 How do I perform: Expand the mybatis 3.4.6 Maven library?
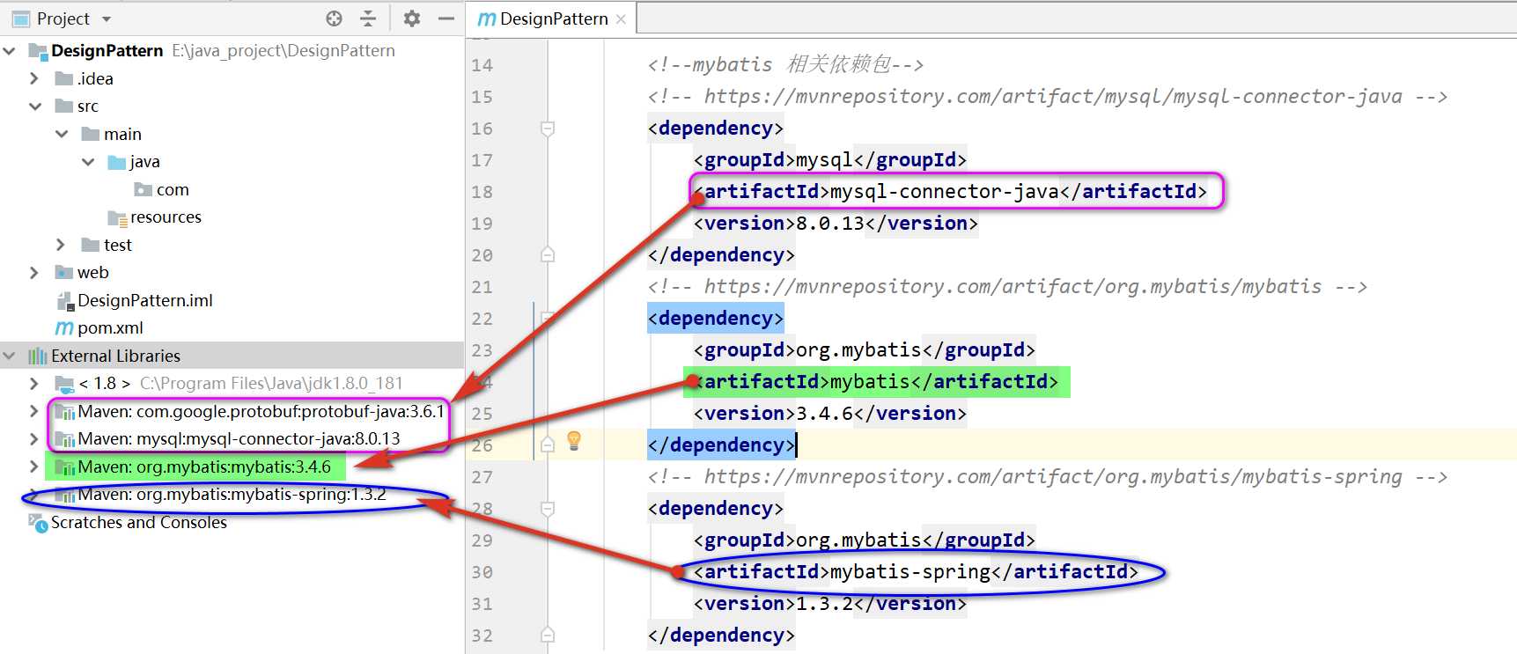click(x=34, y=467)
